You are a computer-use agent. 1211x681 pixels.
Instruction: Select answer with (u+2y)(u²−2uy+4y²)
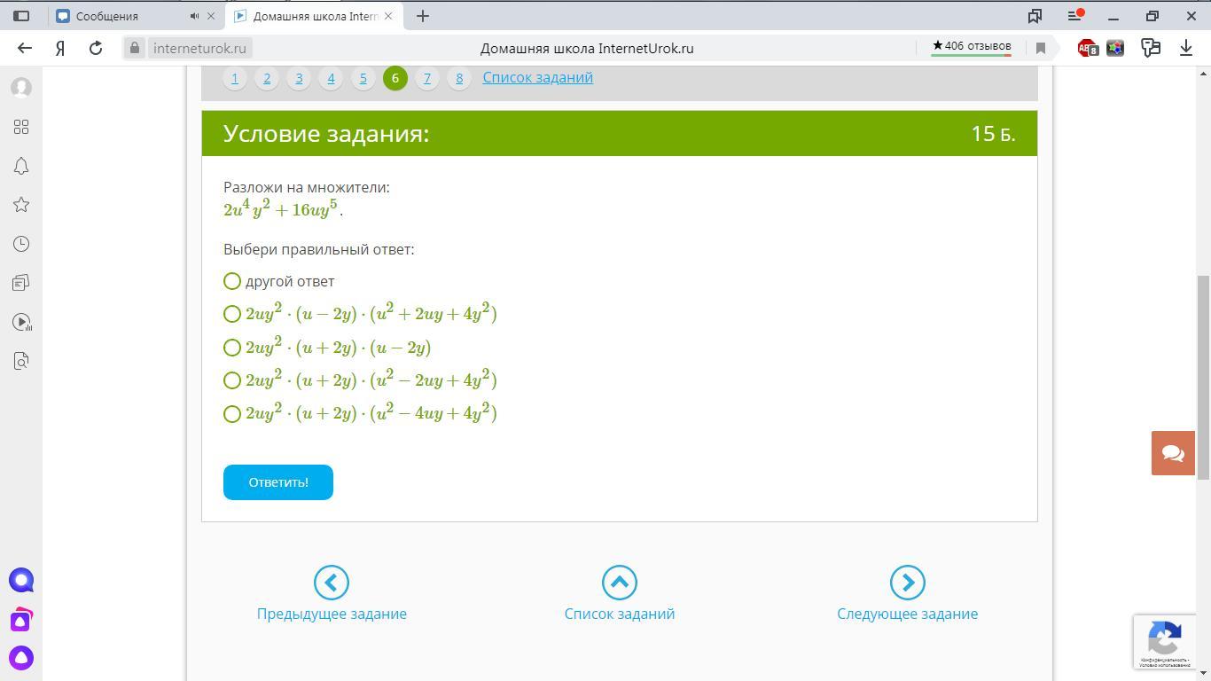point(232,380)
